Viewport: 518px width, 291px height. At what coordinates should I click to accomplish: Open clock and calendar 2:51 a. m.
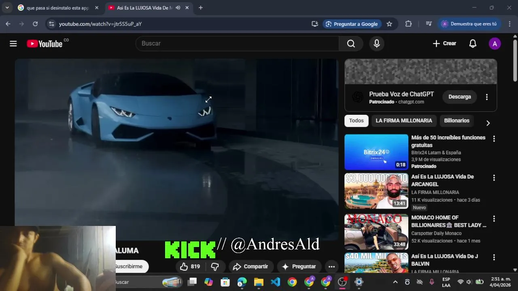[501, 282]
